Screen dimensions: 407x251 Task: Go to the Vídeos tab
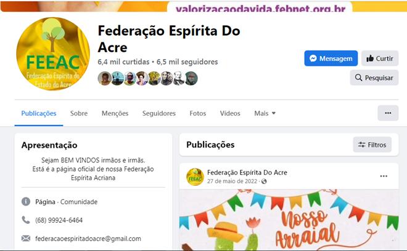(230, 113)
